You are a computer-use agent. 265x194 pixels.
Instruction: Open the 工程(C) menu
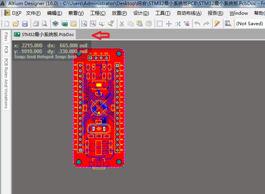pos(98,13)
